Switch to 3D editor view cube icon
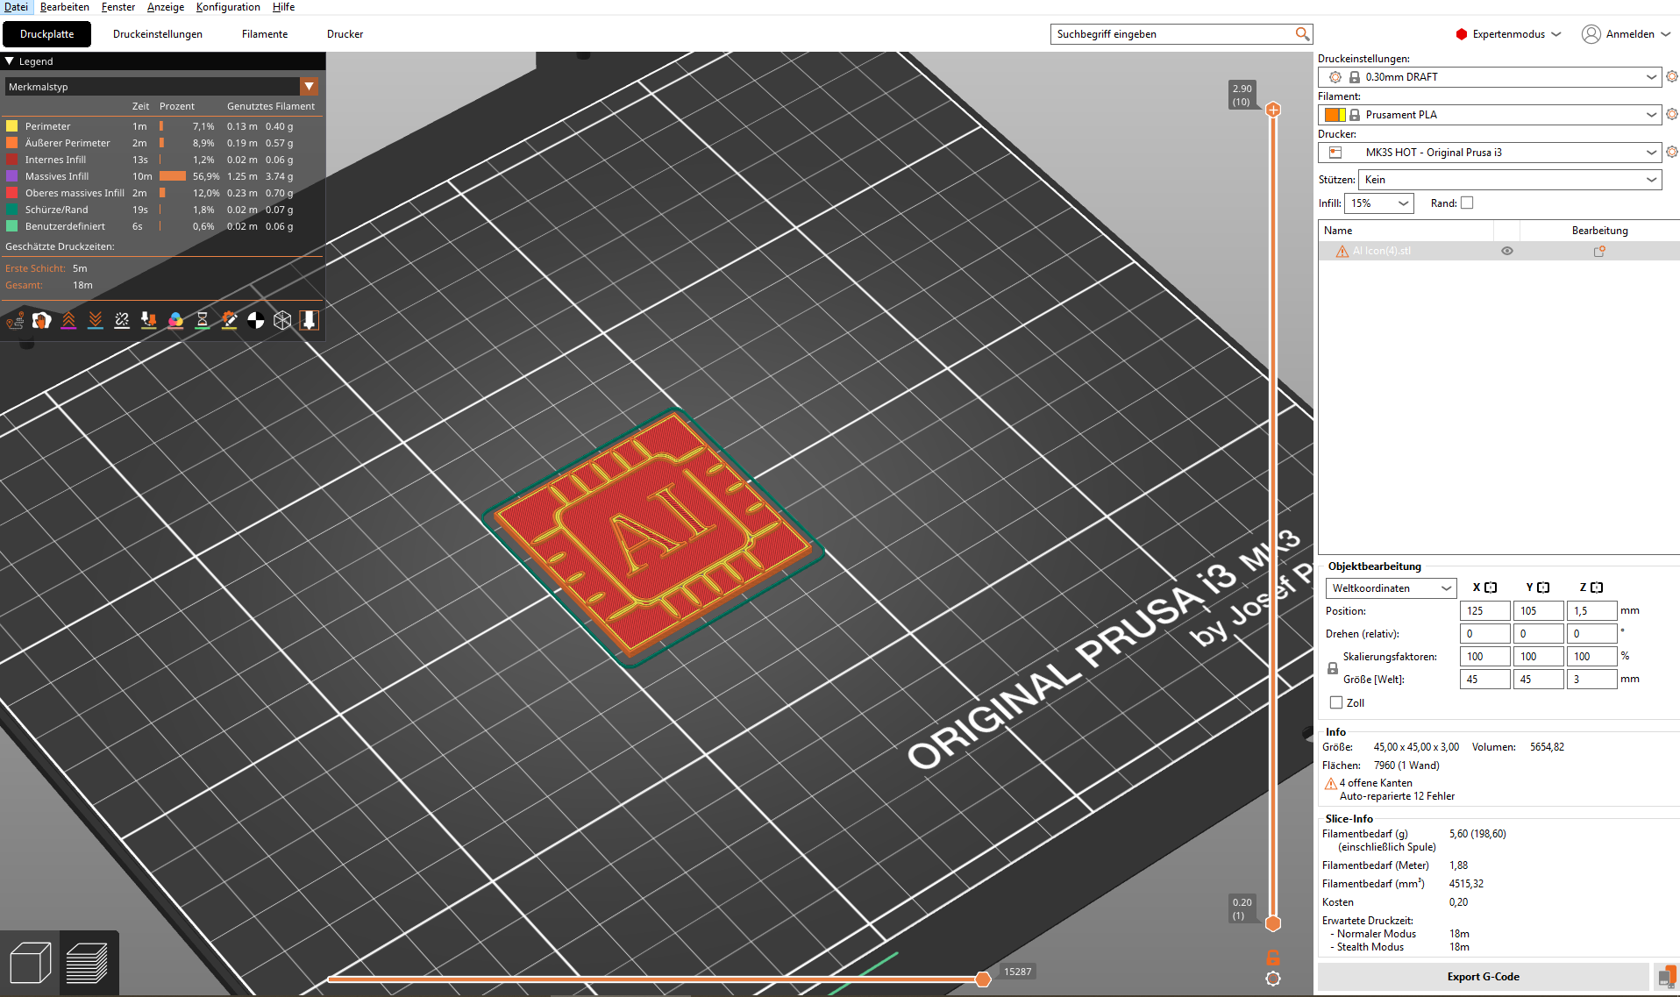1680x997 pixels. (31, 963)
